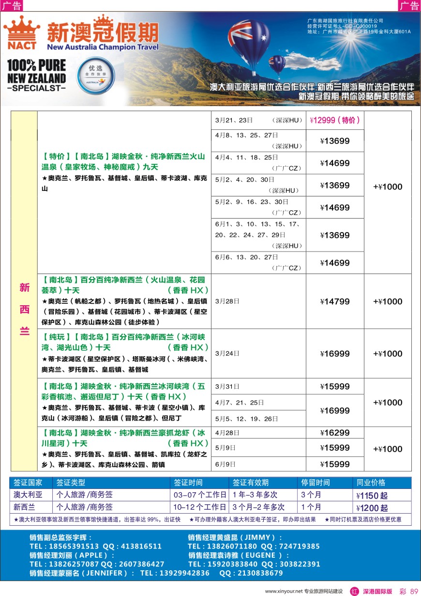Click date cell 3月21、23日 (深深HU)

click(259, 120)
